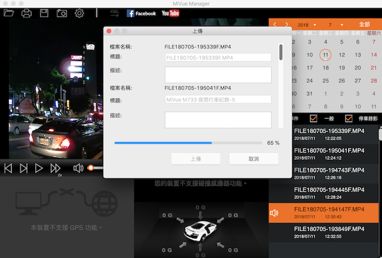Viewport: 382px width, 258px height.
Task: Click the printer icon in toolbar
Action: [x=26, y=13]
